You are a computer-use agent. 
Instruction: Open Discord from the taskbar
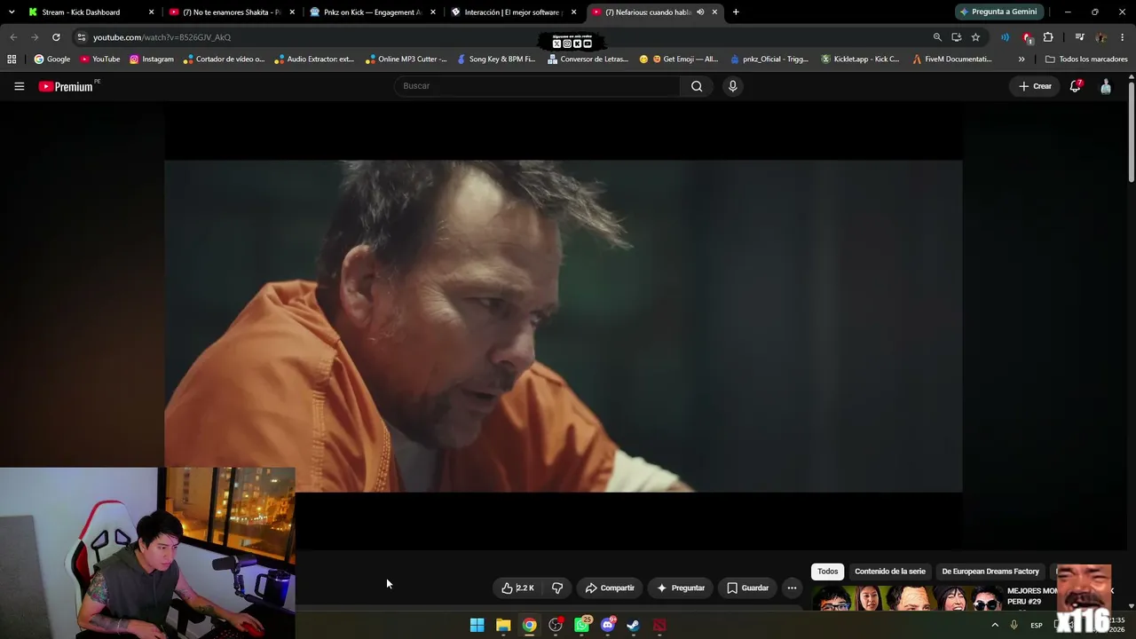(608, 625)
